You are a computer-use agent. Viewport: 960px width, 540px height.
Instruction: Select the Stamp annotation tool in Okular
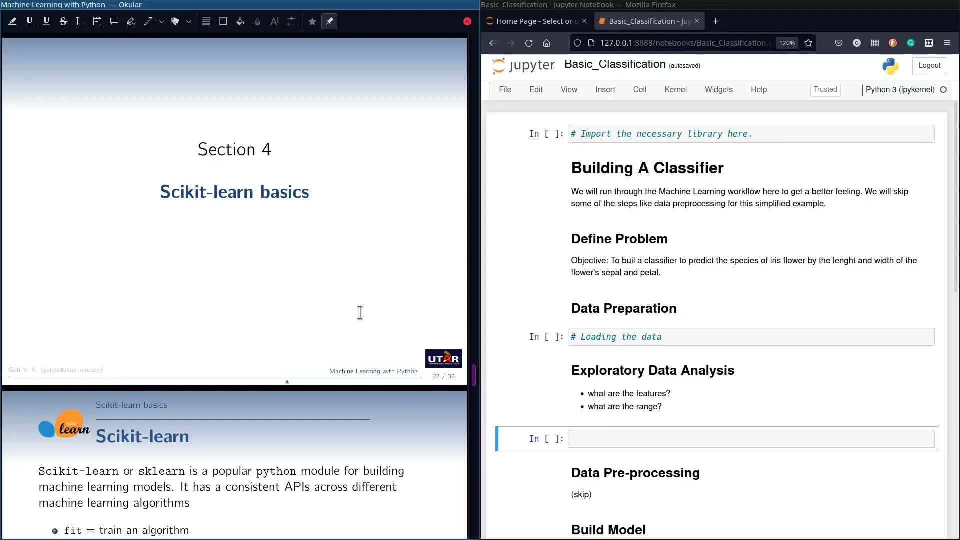point(175,21)
